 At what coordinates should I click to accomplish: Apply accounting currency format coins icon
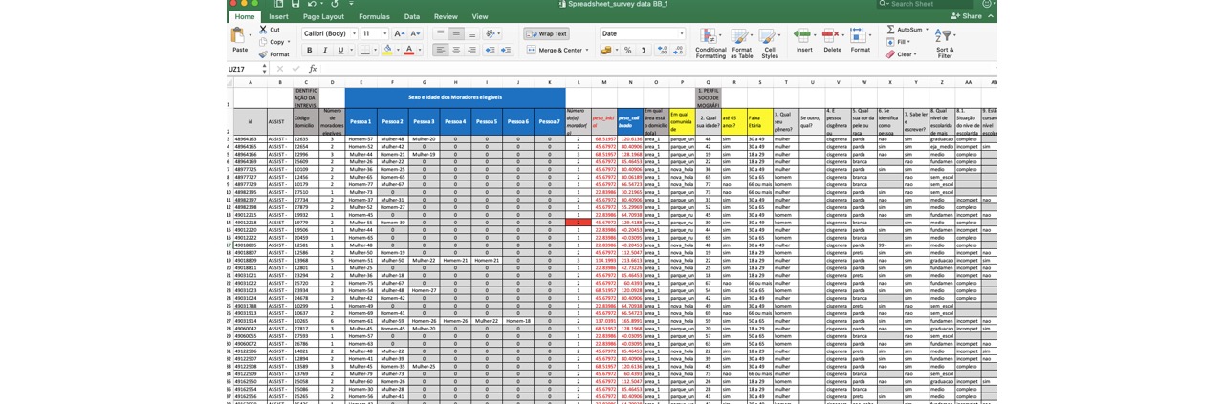point(605,51)
